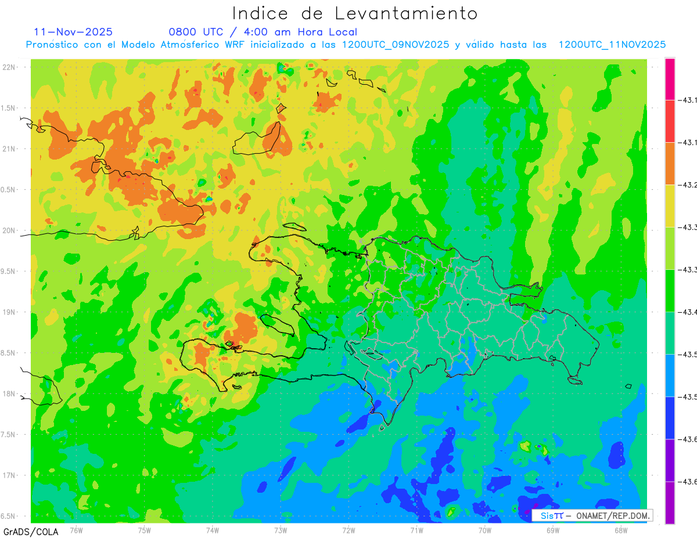This screenshot has width=697, height=538.
Task: Click the '-43.4' legend value
Action: pyautogui.click(x=688, y=312)
